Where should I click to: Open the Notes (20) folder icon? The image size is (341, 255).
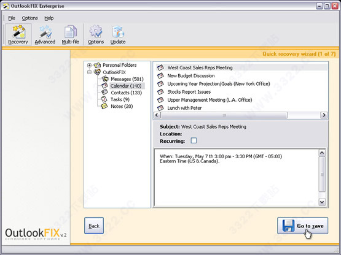(104, 106)
